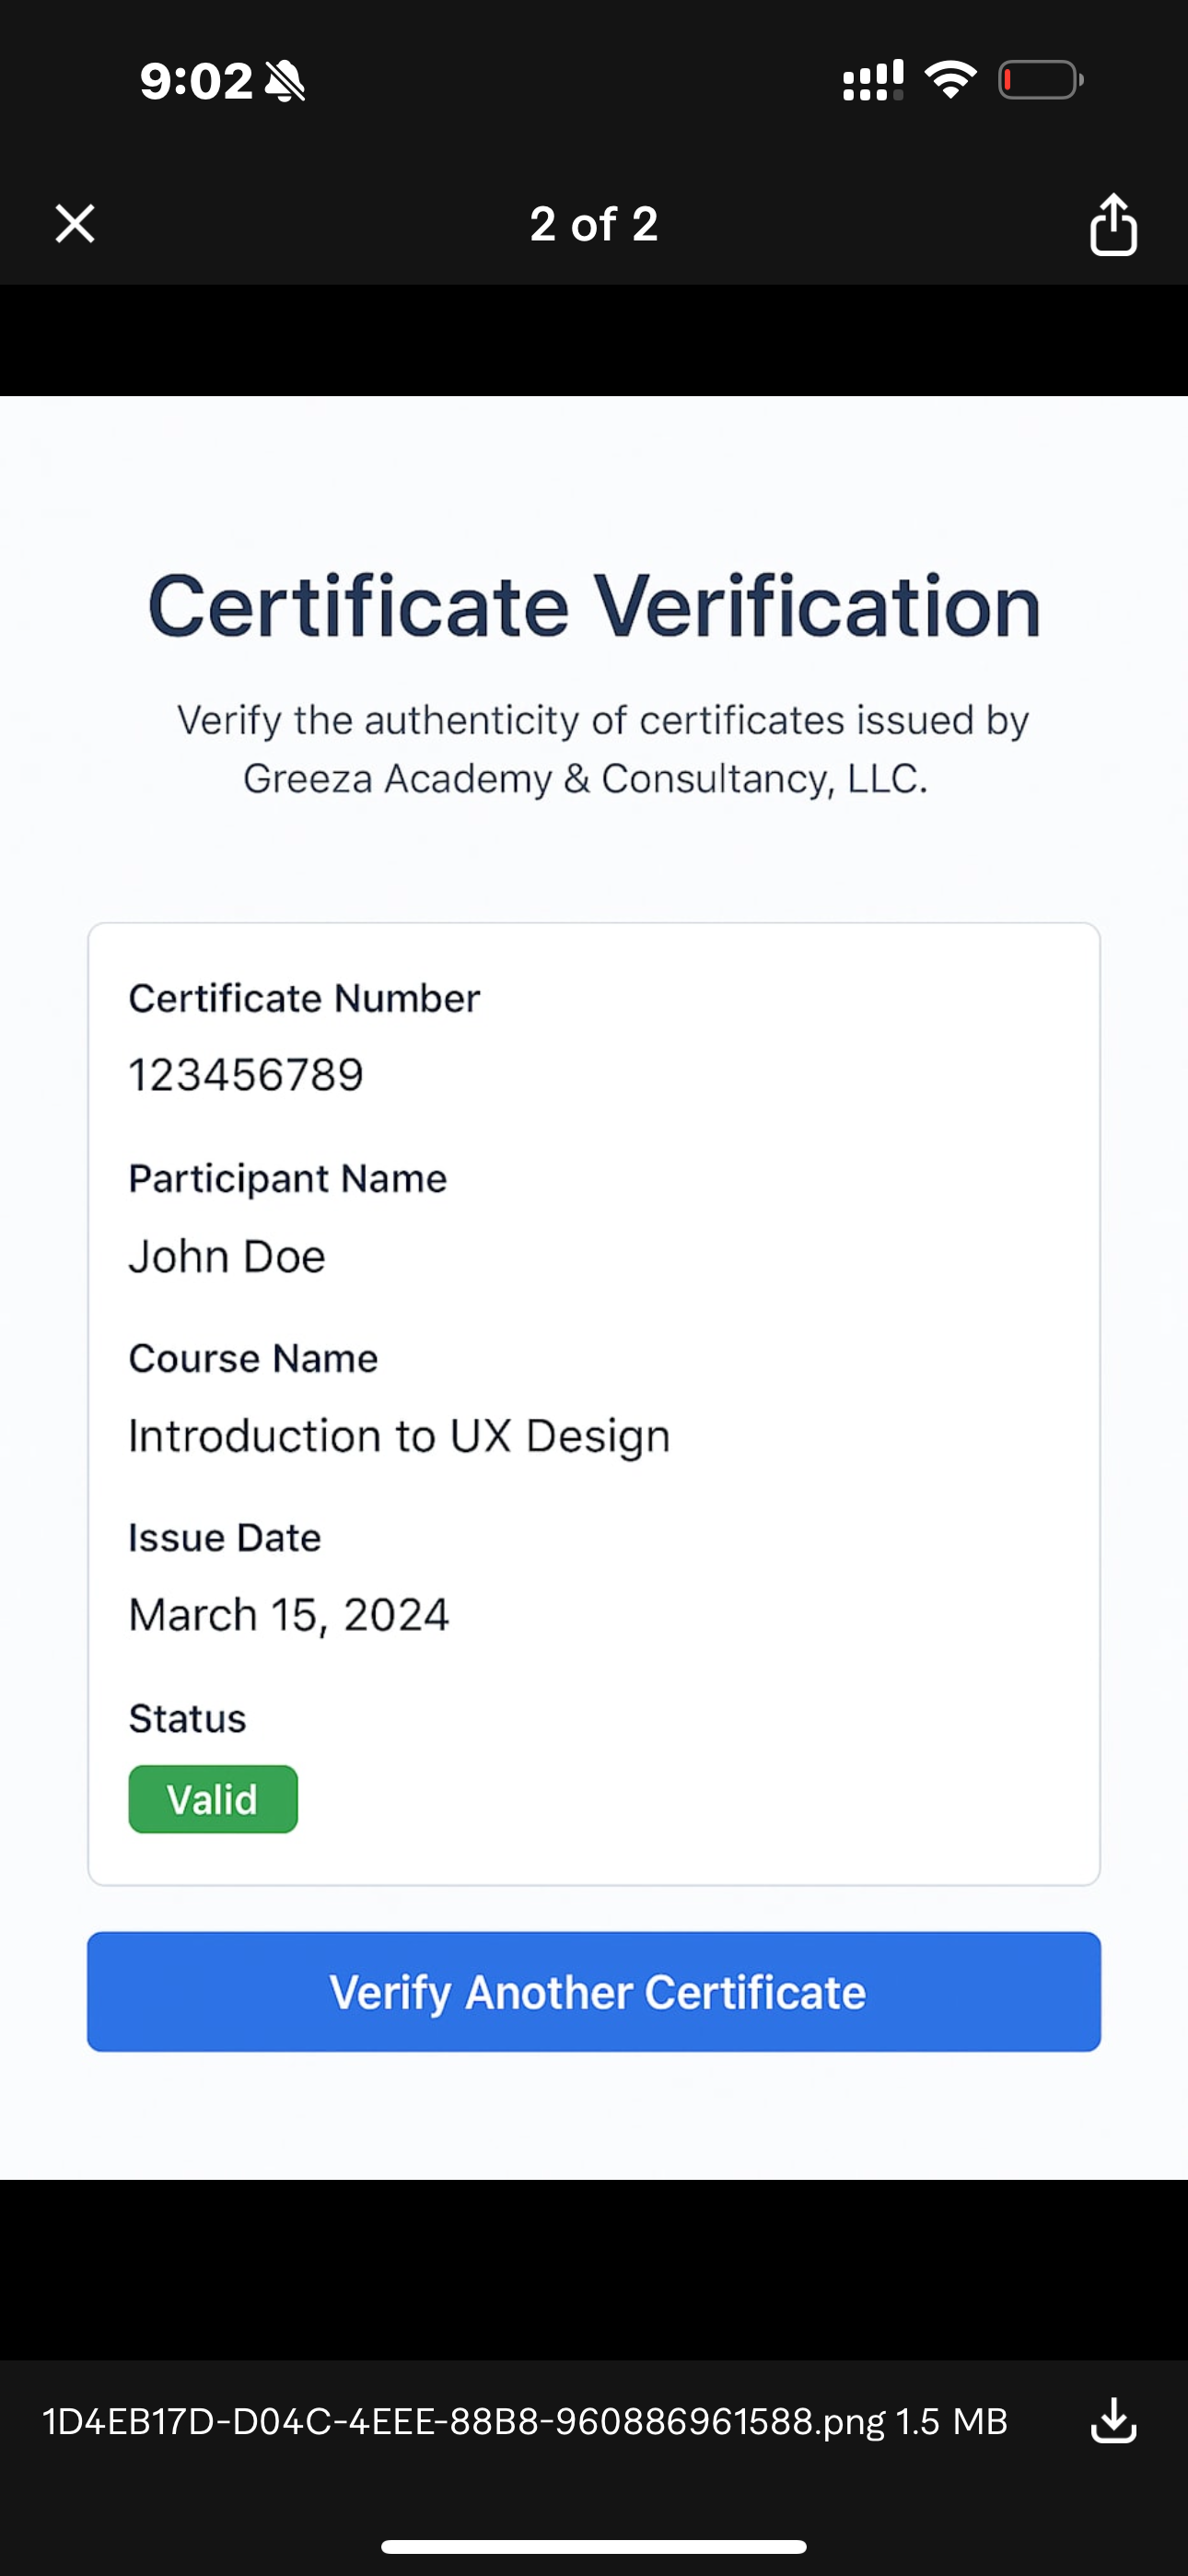The width and height of the screenshot is (1188, 2576).
Task: Download the png file with download icon
Action: point(1112,2421)
